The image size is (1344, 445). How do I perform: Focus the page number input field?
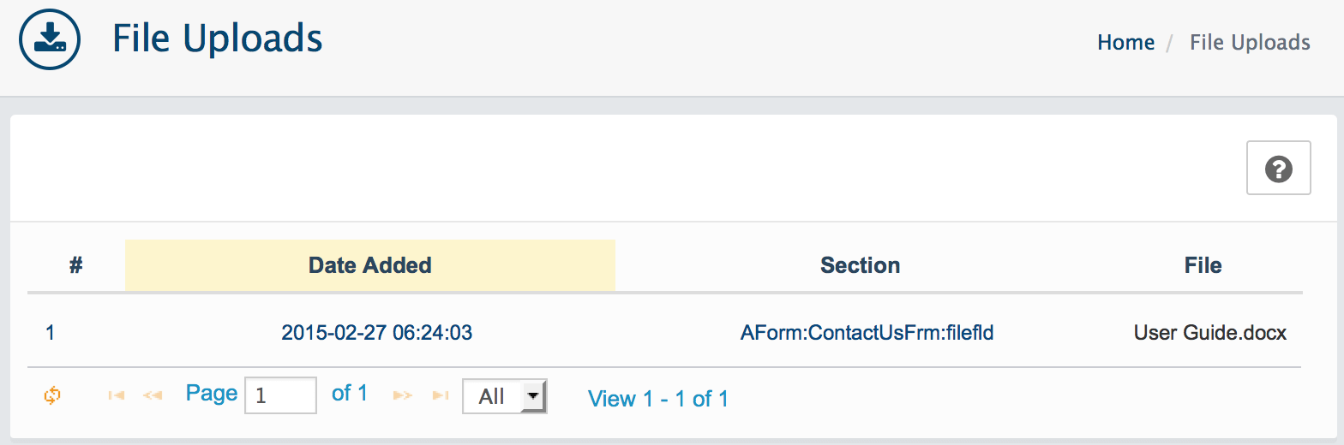tap(280, 395)
